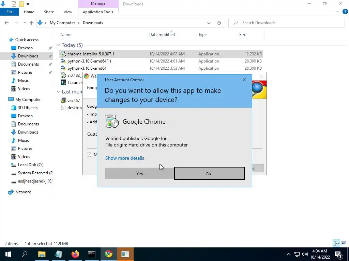This screenshot has width=349, height=261.
Task: Click the Downloads breadcrumb in address bar
Action: pyautogui.click(x=93, y=23)
